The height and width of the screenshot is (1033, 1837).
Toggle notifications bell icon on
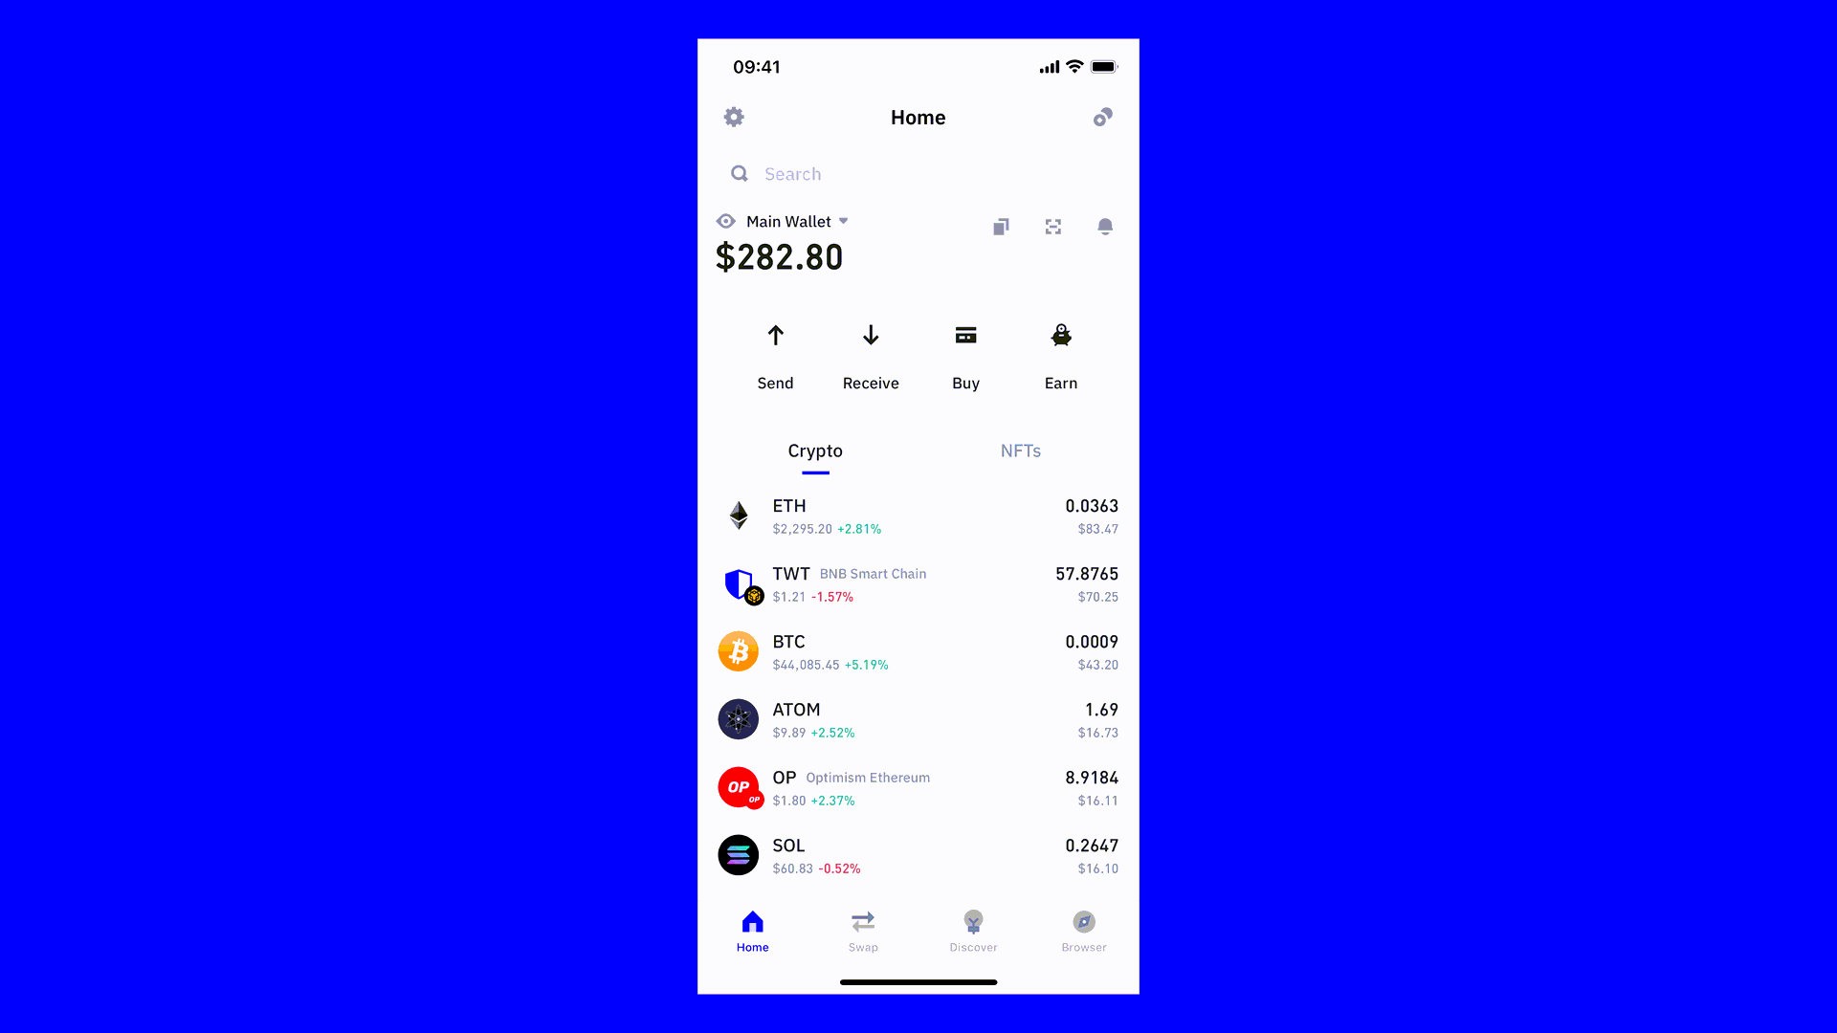tap(1104, 226)
